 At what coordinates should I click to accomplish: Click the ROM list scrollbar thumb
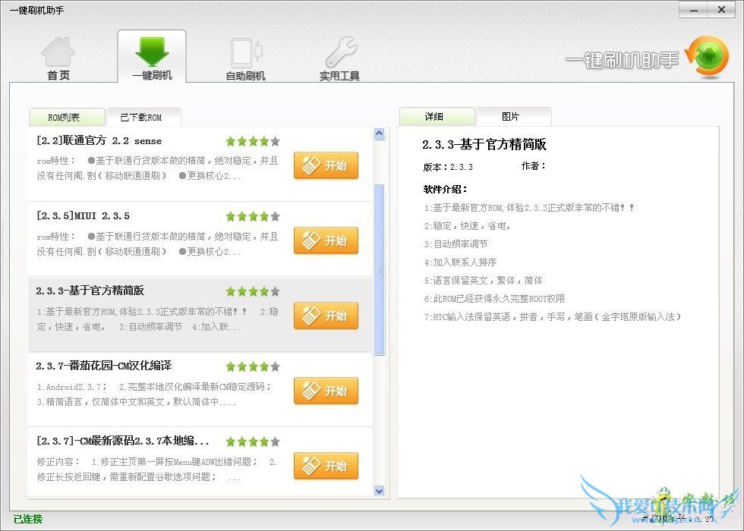click(x=379, y=269)
